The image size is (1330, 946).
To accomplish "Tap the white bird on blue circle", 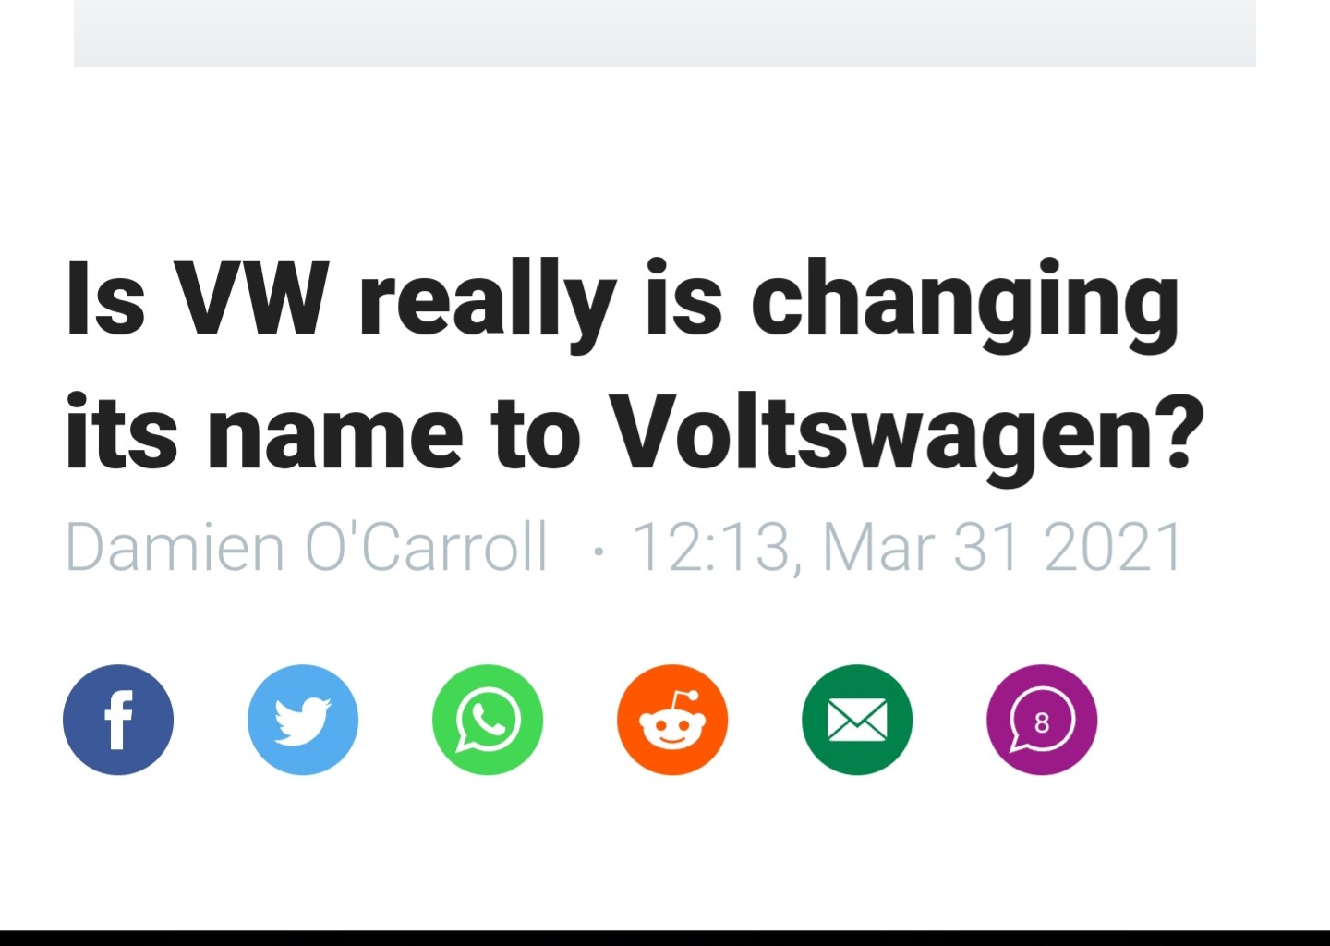I will coord(303,721).
